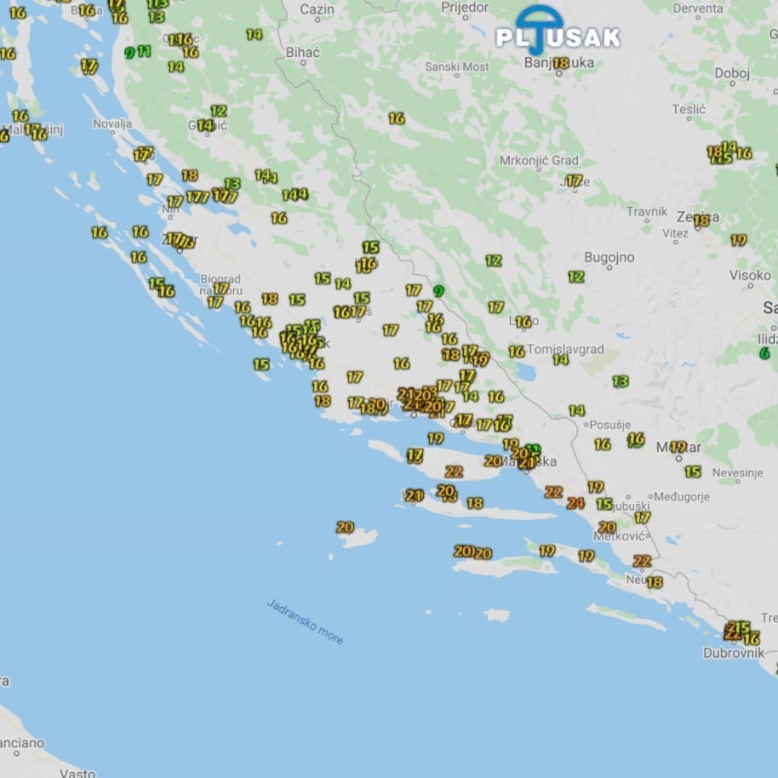
Task: Select the 19 marker near Visoko
Action: [x=738, y=240]
